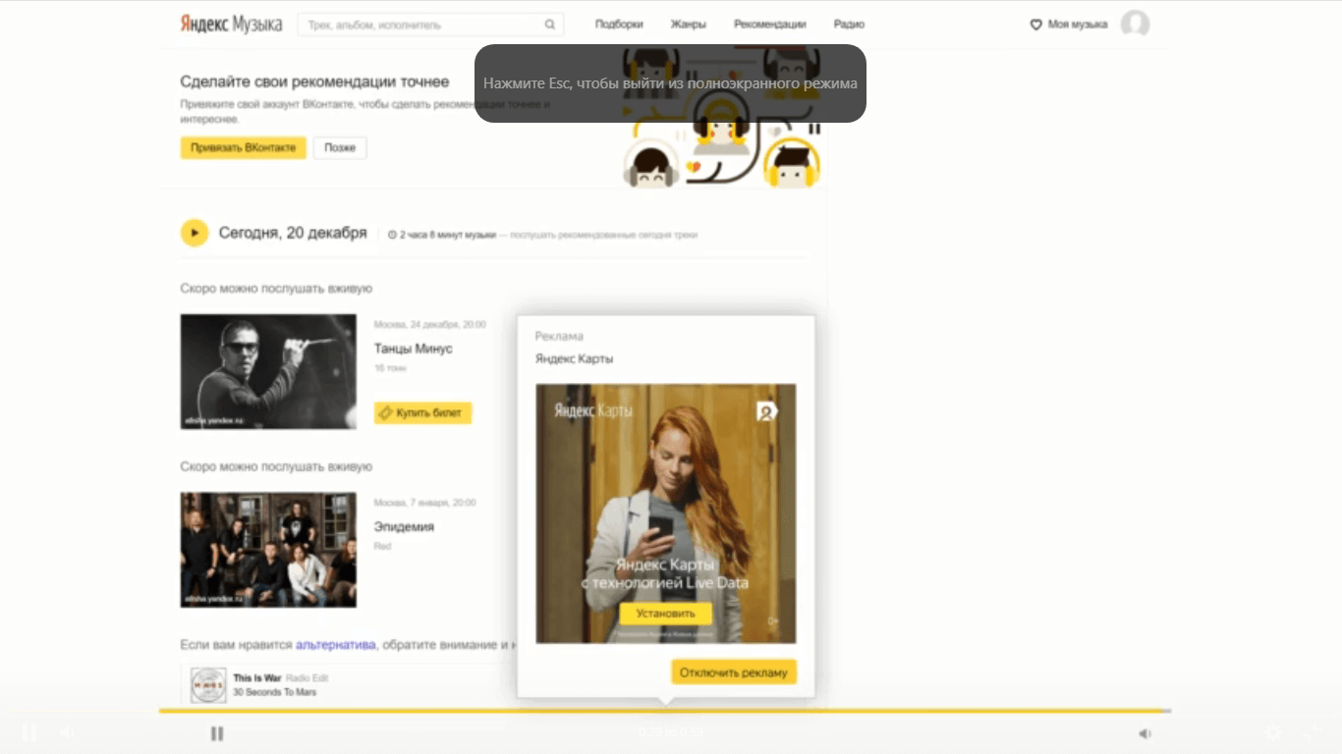Open the Моя музыка link
Viewport: 1342px width, 754px height.
[x=1078, y=25]
